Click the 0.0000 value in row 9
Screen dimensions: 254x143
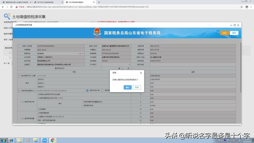(x=153, y=106)
